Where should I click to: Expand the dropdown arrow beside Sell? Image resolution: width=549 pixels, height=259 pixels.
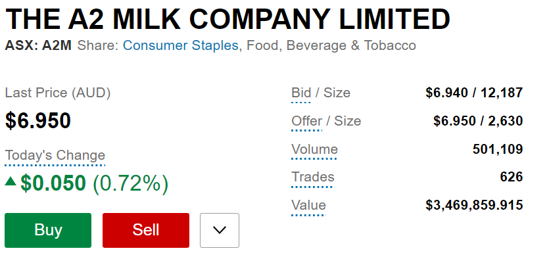click(x=220, y=230)
